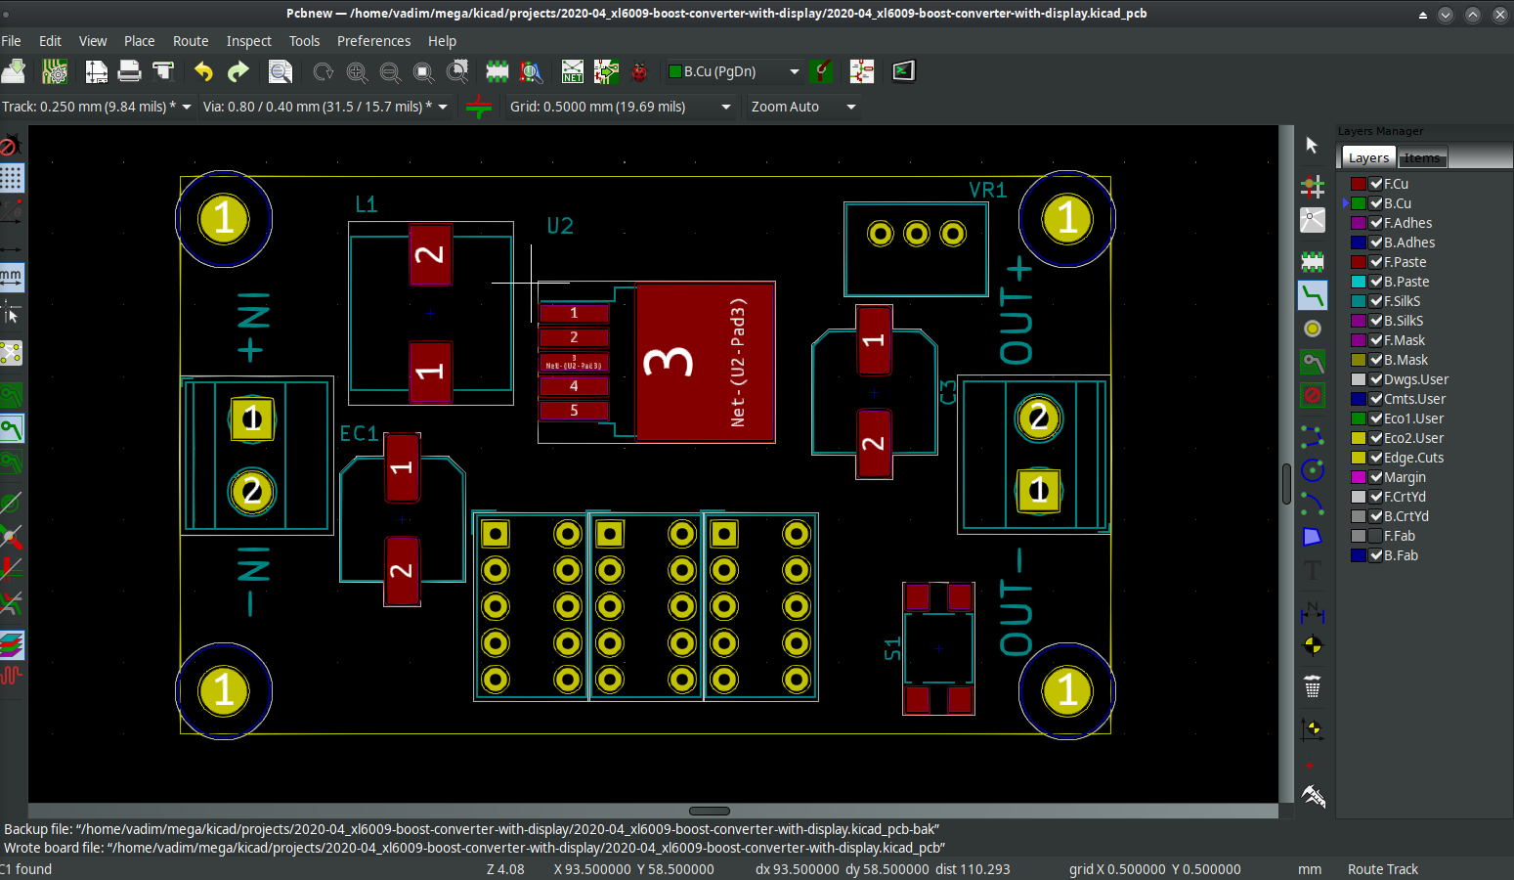Activate zoom to selection tool
Image resolution: width=1514 pixels, height=880 pixels.
pyautogui.click(x=456, y=71)
